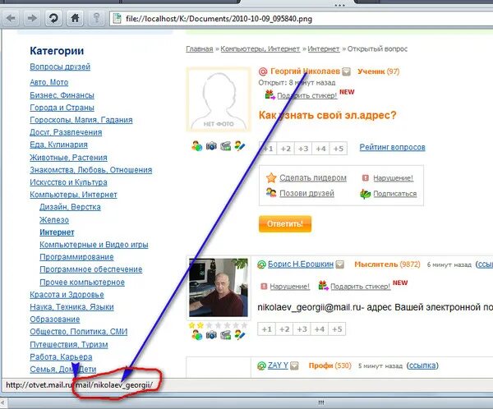Click the Подписаться link
This screenshot has height=409, width=493.
click(x=395, y=194)
